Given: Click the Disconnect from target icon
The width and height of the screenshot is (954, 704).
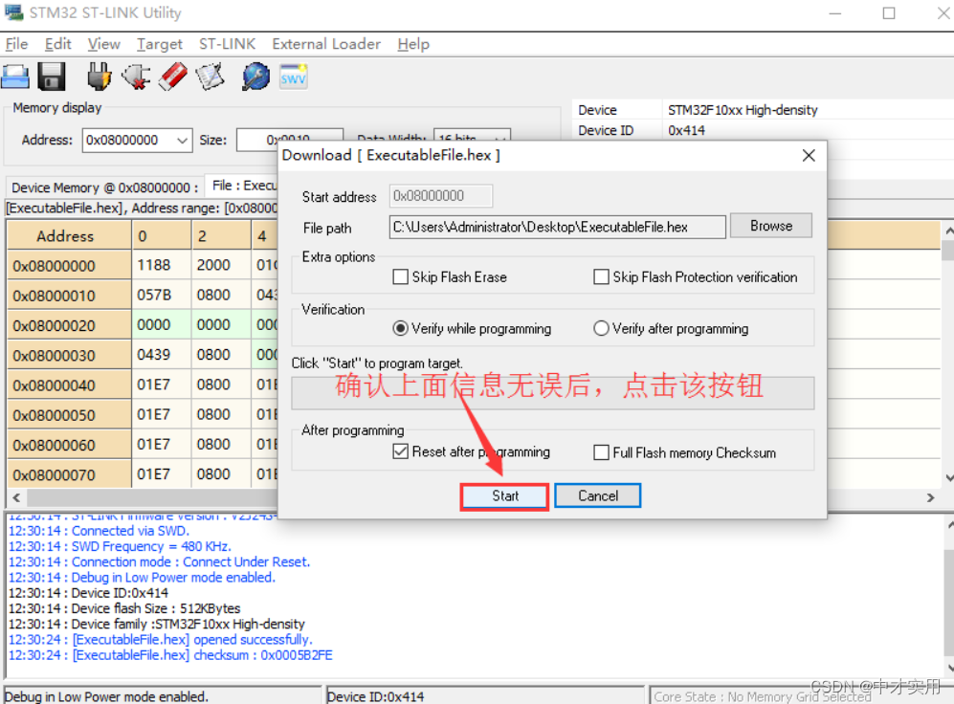Looking at the screenshot, I should coord(136,77).
